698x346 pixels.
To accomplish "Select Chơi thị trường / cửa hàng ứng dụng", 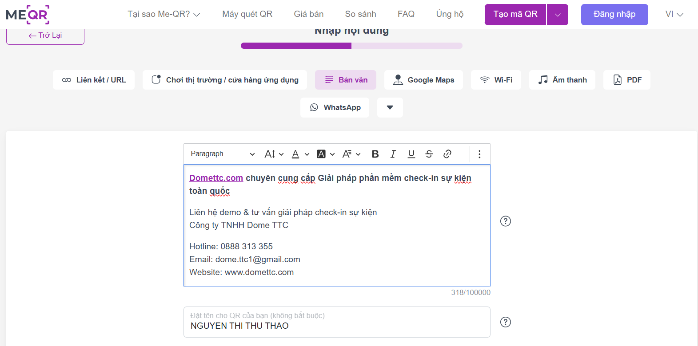I will (225, 80).
